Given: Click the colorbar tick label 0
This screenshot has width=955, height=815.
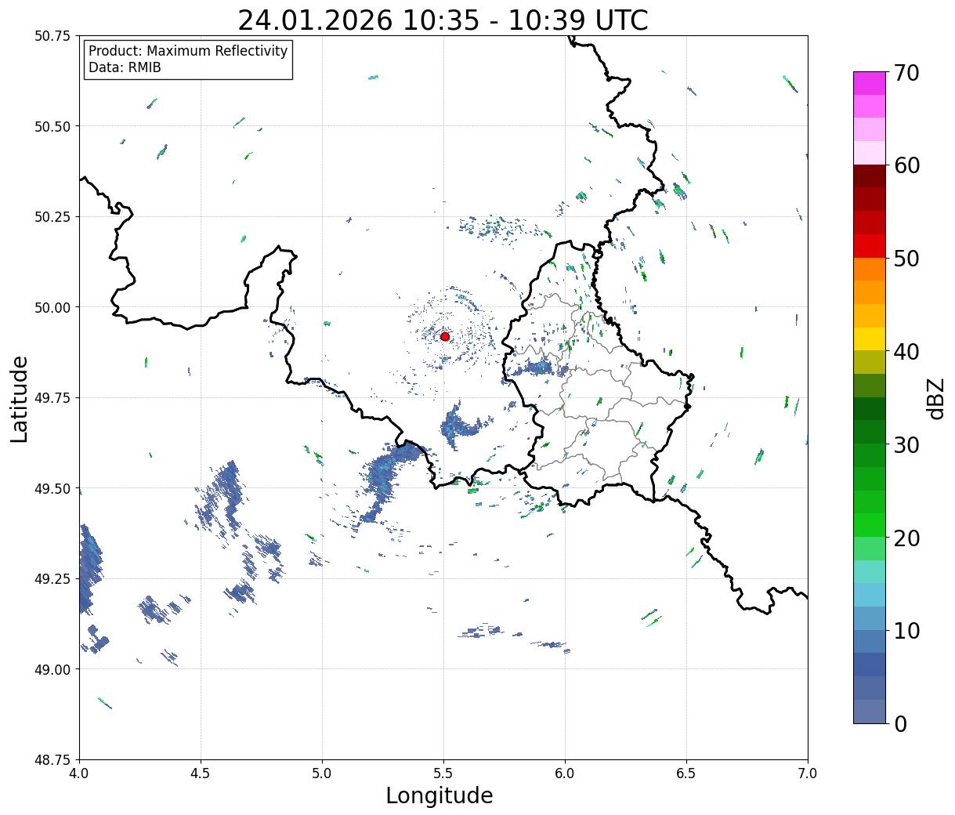Looking at the screenshot, I should (x=900, y=723).
